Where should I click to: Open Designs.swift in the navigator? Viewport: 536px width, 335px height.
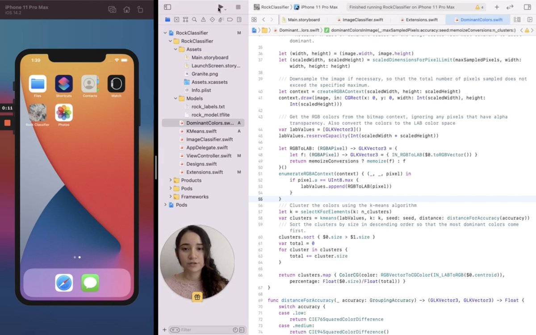coord(201,164)
